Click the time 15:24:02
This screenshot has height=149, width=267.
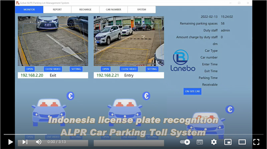pos(227,17)
